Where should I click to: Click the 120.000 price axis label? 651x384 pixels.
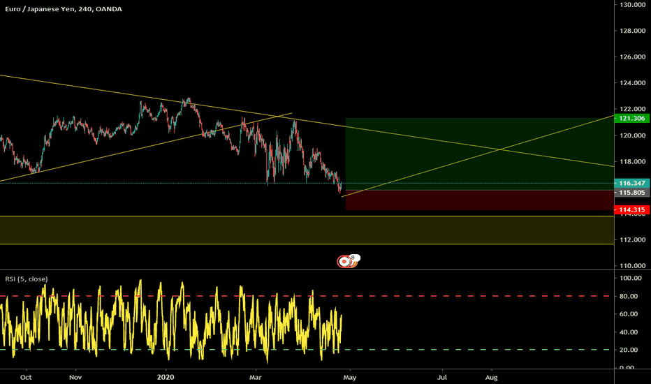(x=632, y=135)
